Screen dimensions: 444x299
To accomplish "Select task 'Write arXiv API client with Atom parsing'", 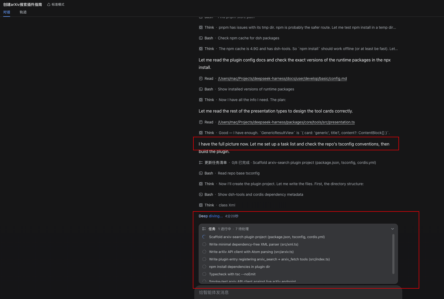I will pyautogui.click(x=251, y=252).
